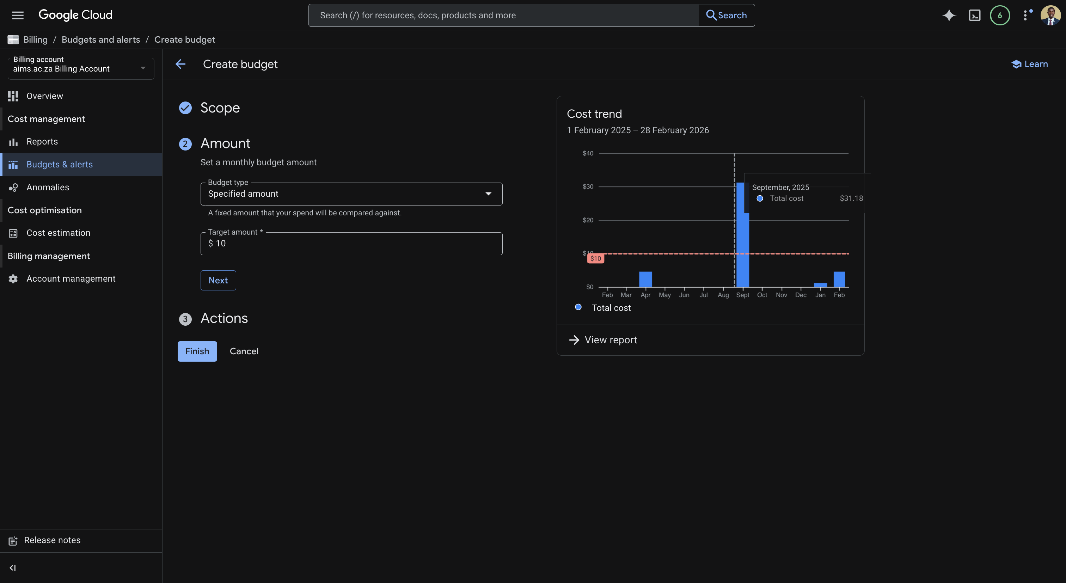1066x583 pixels.
Task: Open the Anomalies page icon
Action: point(13,187)
